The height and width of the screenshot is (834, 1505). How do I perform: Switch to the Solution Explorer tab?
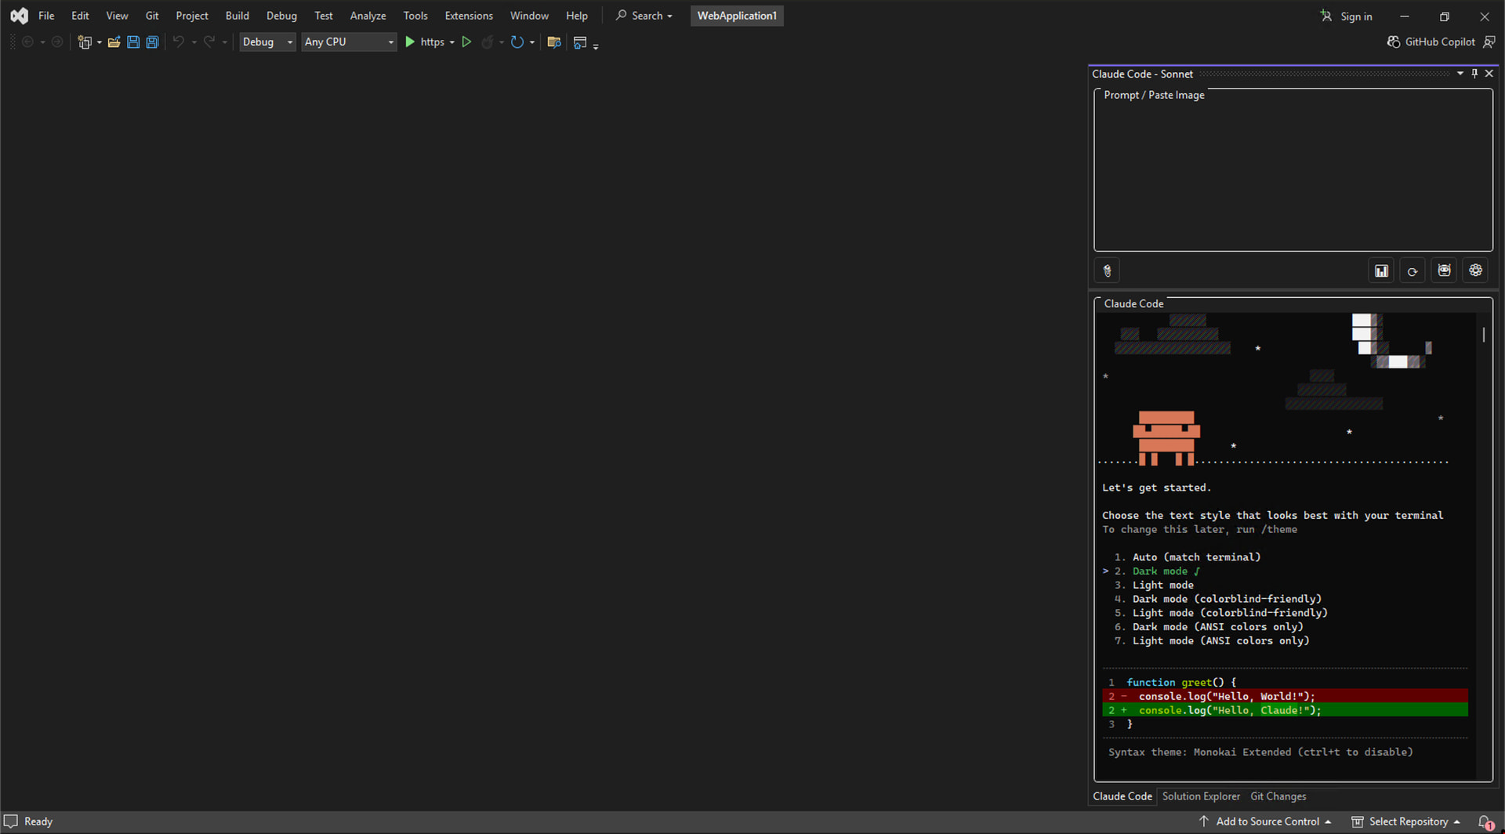[x=1201, y=796]
